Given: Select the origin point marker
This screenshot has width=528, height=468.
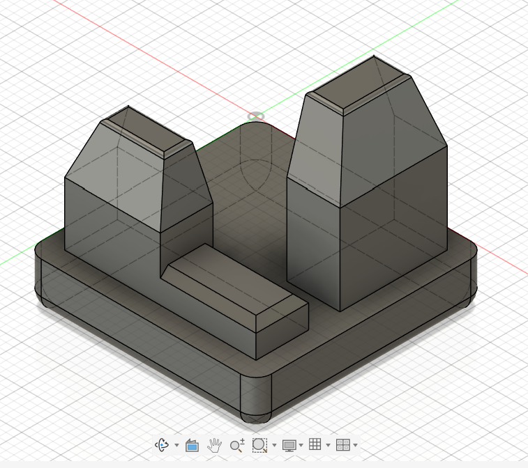Looking at the screenshot, I should click(256, 117).
